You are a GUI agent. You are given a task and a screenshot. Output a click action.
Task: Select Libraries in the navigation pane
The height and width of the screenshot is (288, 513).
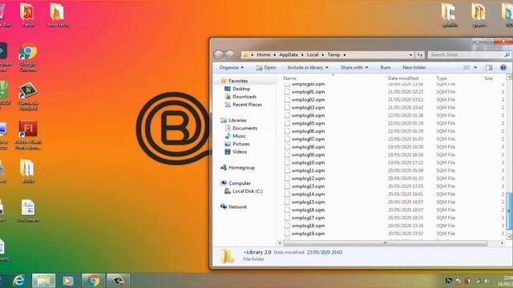click(237, 120)
